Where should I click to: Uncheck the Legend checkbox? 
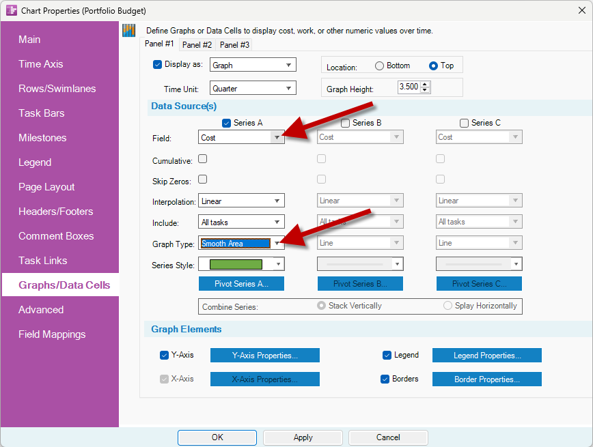coord(387,355)
